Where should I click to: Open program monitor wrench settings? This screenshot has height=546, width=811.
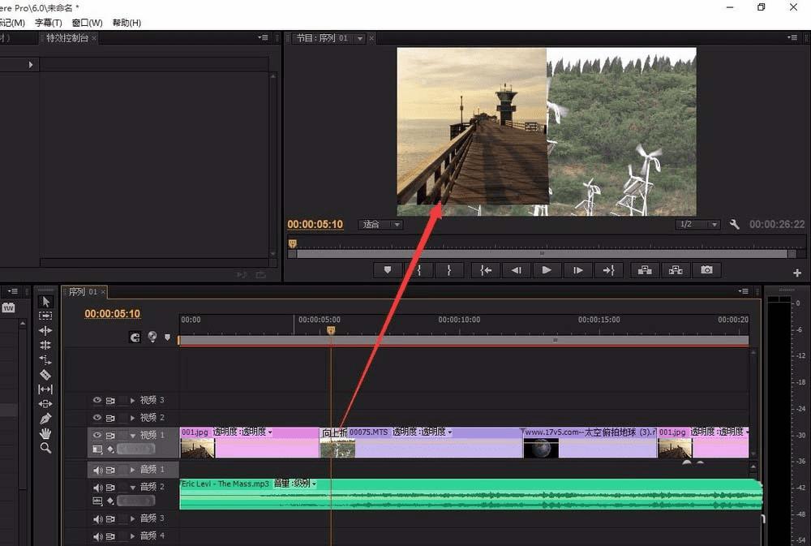click(x=735, y=225)
